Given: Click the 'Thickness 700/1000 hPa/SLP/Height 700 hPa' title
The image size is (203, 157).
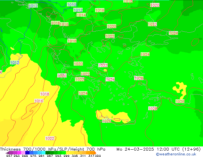Looking at the screenshot, I should click(x=53, y=149).
